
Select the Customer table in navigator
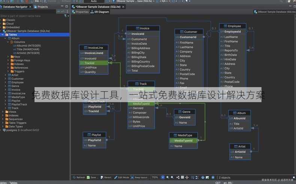click(x=16, y=79)
